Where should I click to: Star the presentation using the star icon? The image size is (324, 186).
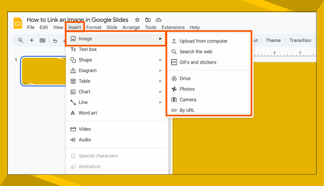137,20
